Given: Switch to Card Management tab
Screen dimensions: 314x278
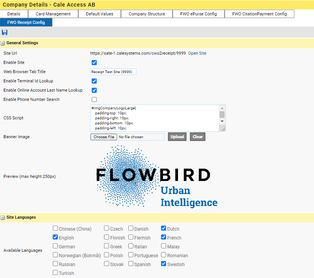Looking at the screenshot, I should (x=53, y=14).
